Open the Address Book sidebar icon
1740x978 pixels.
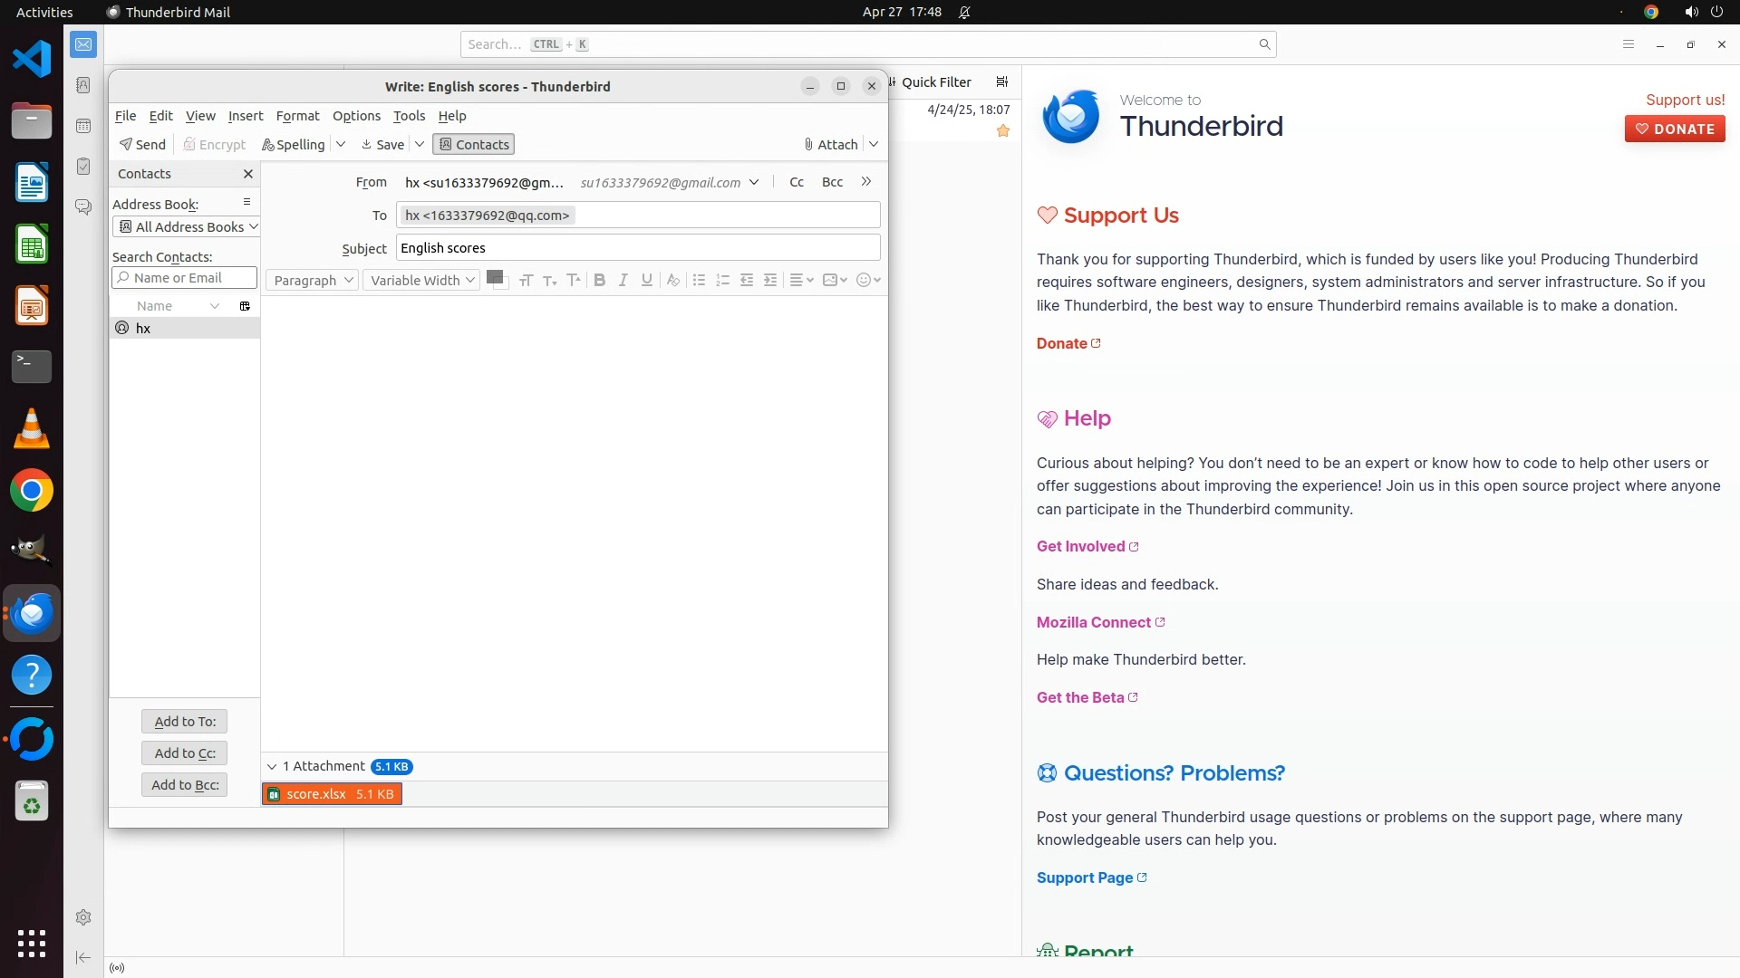(83, 85)
